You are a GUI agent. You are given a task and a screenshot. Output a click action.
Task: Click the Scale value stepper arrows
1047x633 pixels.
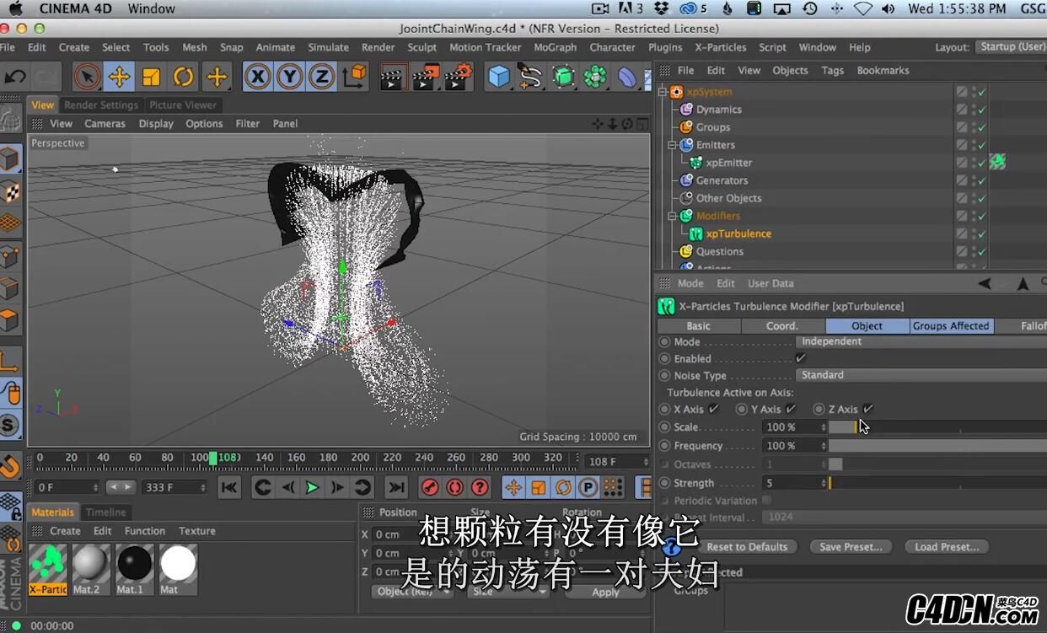823,427
